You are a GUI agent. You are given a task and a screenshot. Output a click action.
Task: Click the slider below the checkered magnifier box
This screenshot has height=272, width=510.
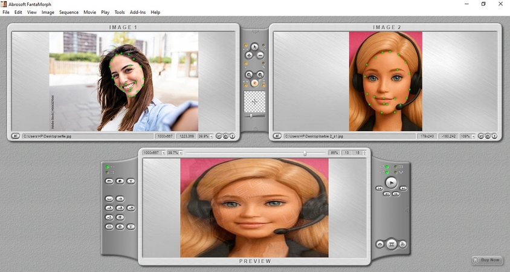click(x=254, y=116)
